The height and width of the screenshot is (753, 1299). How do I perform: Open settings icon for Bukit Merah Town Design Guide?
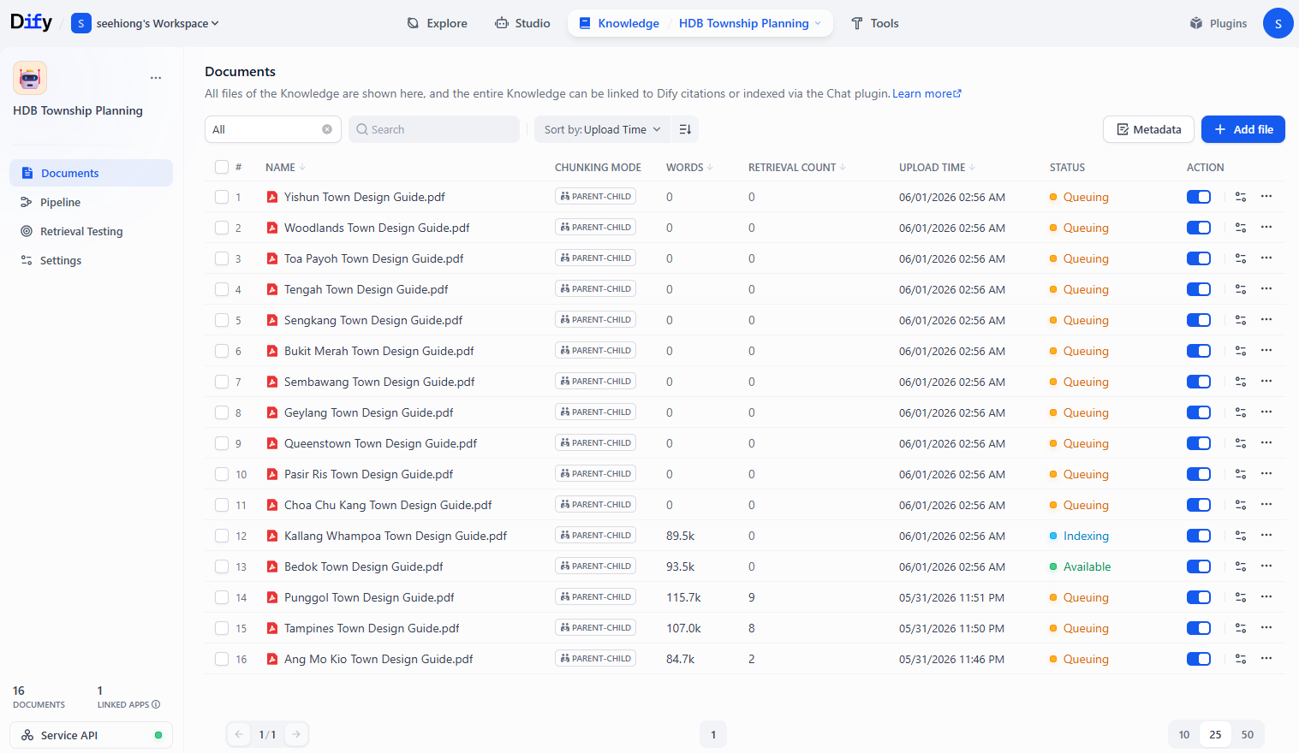tap(1241, 351)
